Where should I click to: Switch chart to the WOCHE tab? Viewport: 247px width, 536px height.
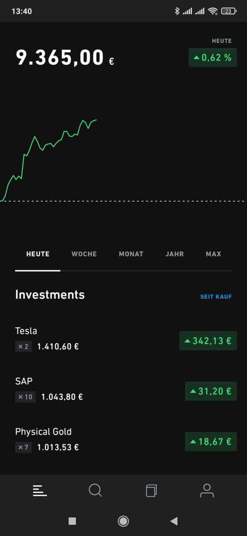pos(84,254)
